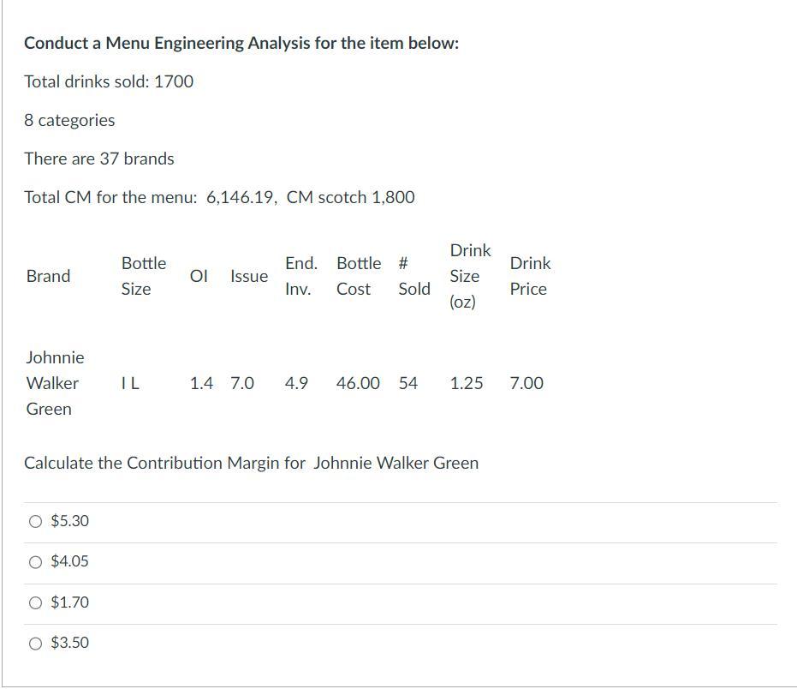Click the Contribution Margin question text
Screen dimensions: 797x689
[251, 463]
